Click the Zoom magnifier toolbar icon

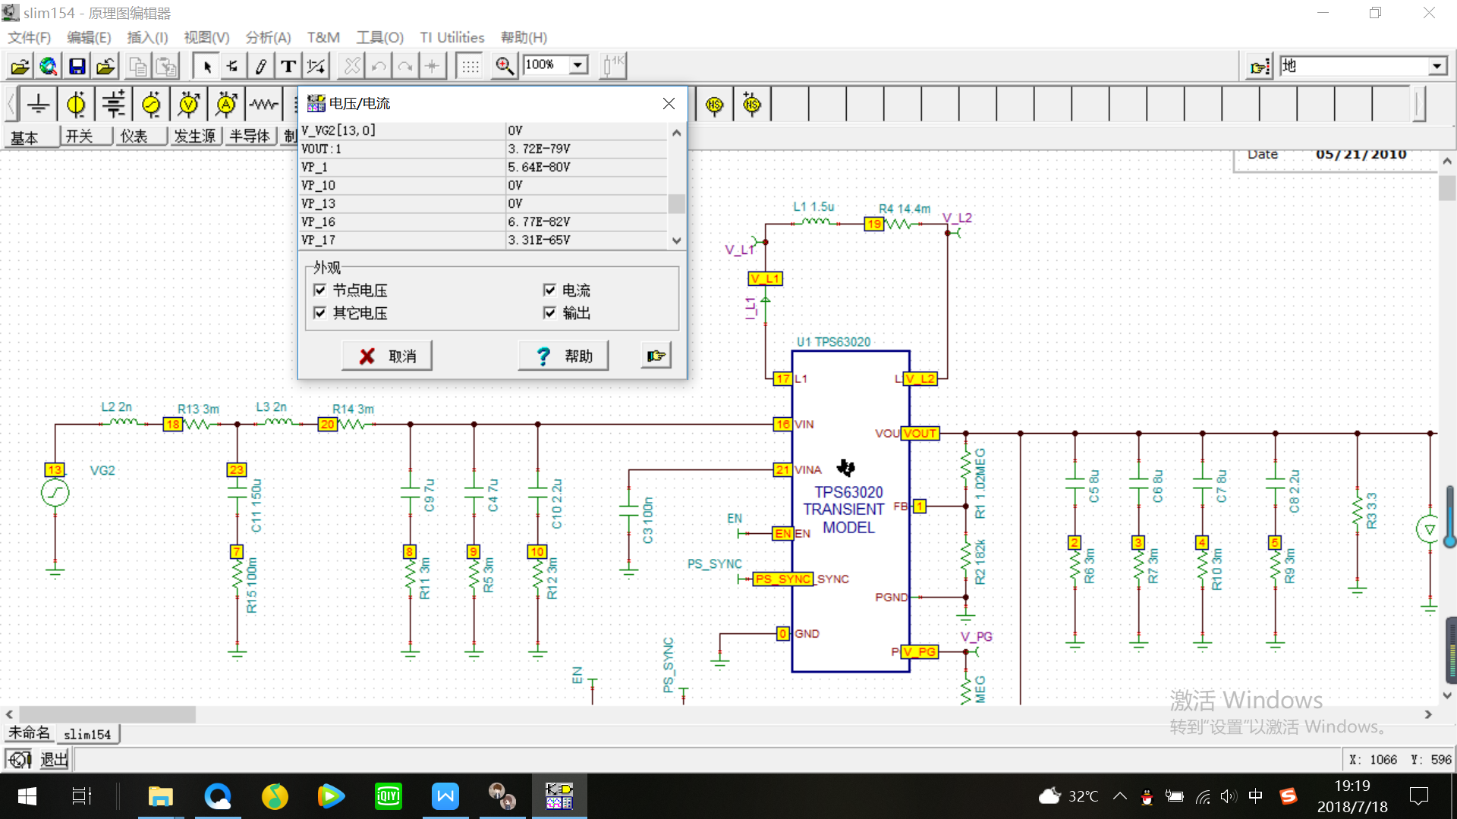pos(504,66)
